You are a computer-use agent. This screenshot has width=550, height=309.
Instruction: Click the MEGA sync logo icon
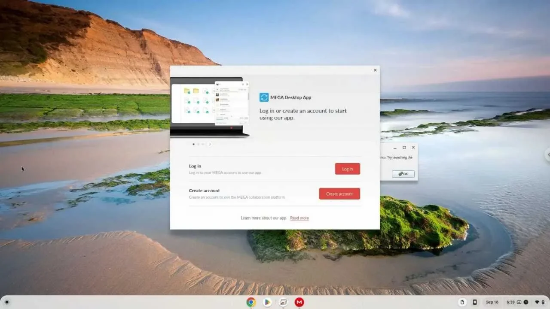[x=264, y=97]
